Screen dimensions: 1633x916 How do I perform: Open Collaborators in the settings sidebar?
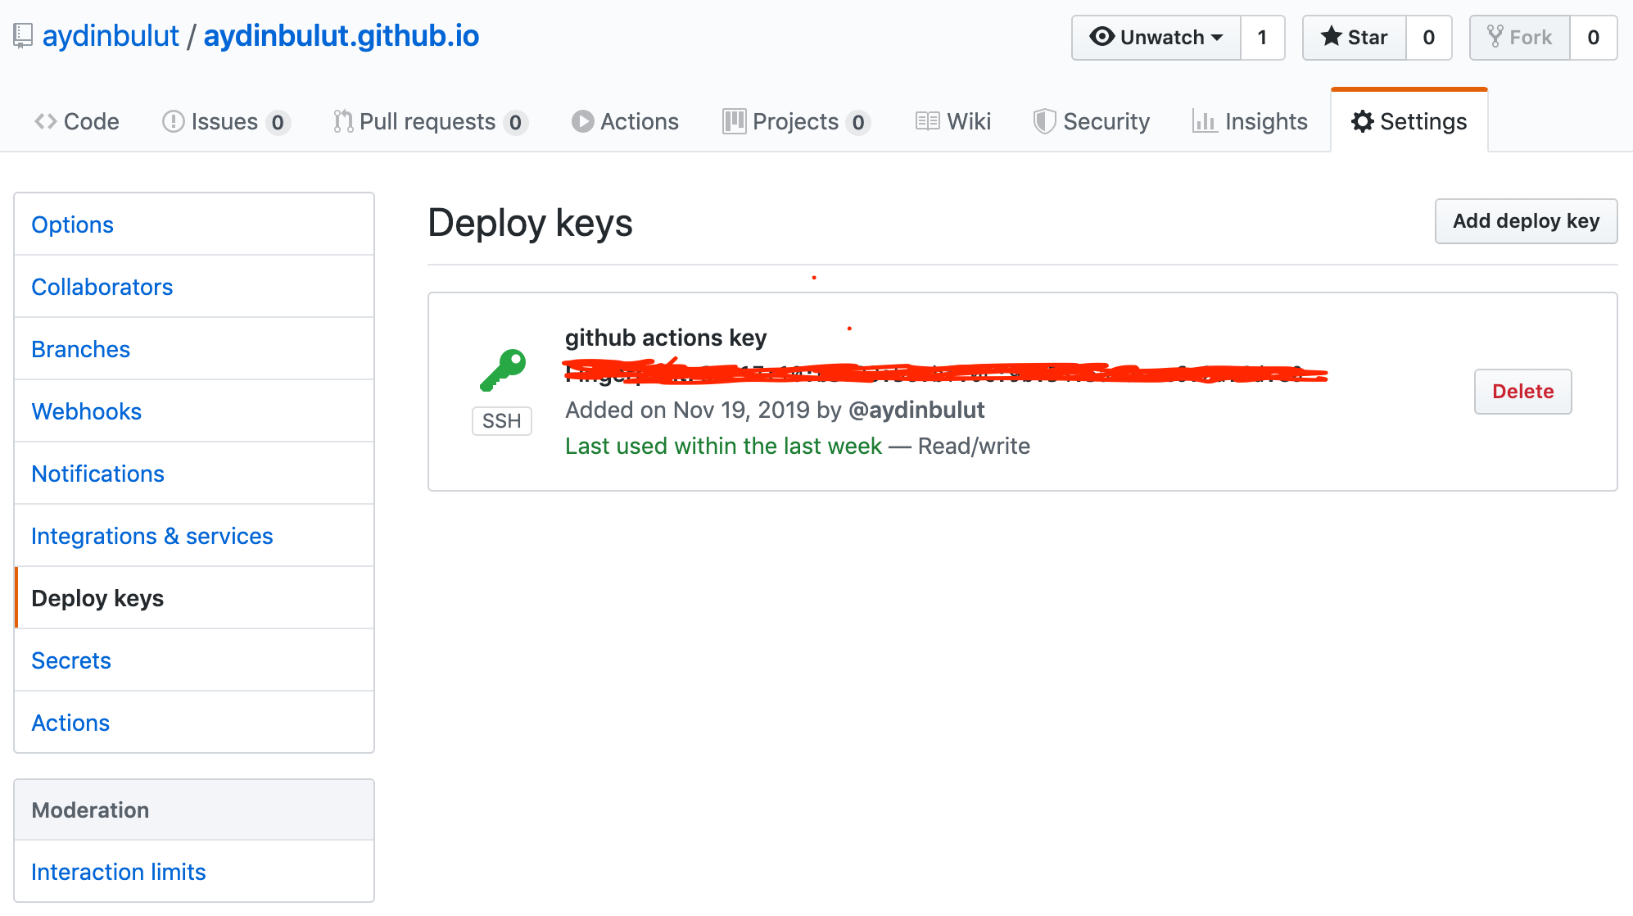[194, 287]
